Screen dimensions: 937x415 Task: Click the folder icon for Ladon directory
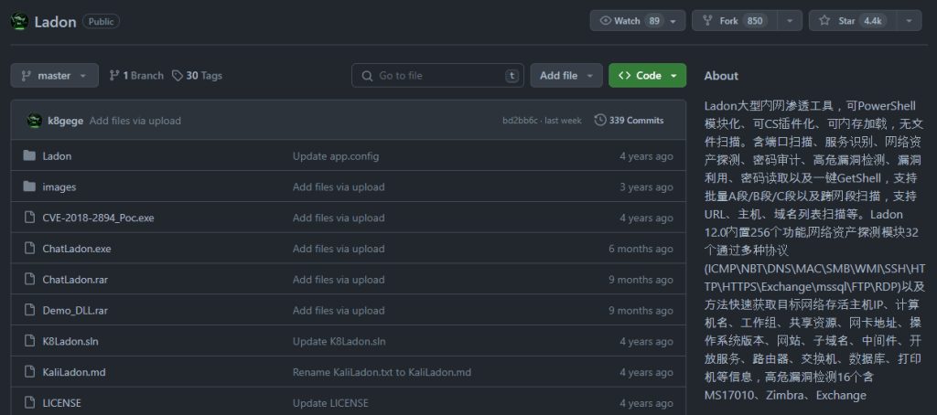tap(29, 155)
